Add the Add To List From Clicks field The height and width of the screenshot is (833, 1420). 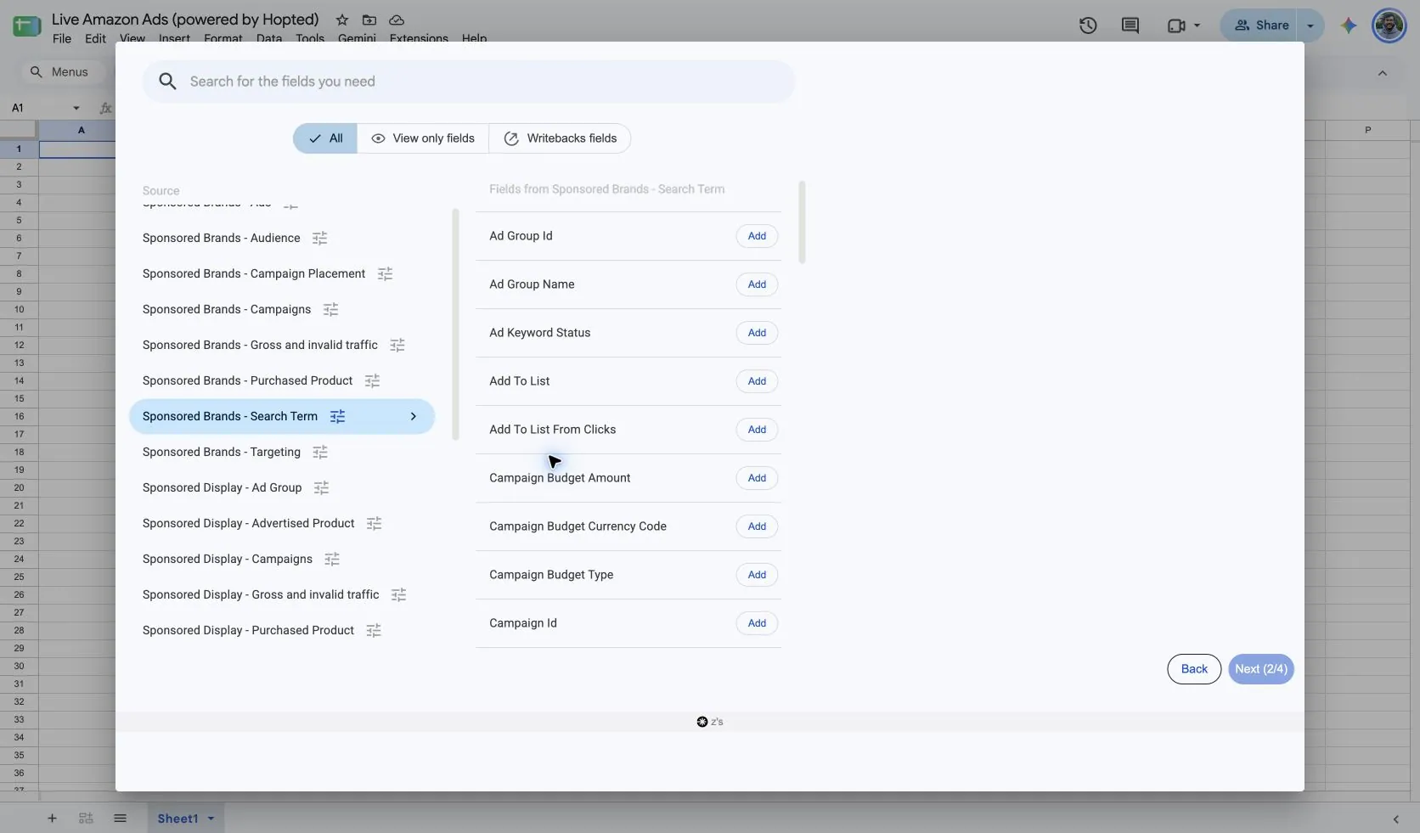[x=757, y=430]
